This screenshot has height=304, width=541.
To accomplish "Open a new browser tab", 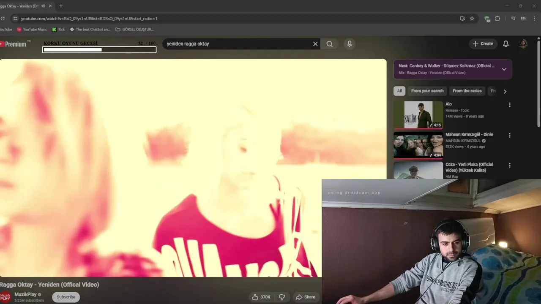I will 61,6.
